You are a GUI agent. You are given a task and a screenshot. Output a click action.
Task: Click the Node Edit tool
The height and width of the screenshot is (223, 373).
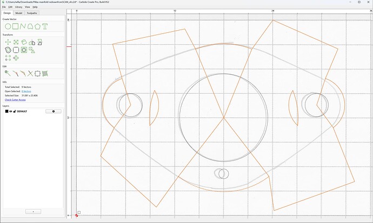[8, 73]
